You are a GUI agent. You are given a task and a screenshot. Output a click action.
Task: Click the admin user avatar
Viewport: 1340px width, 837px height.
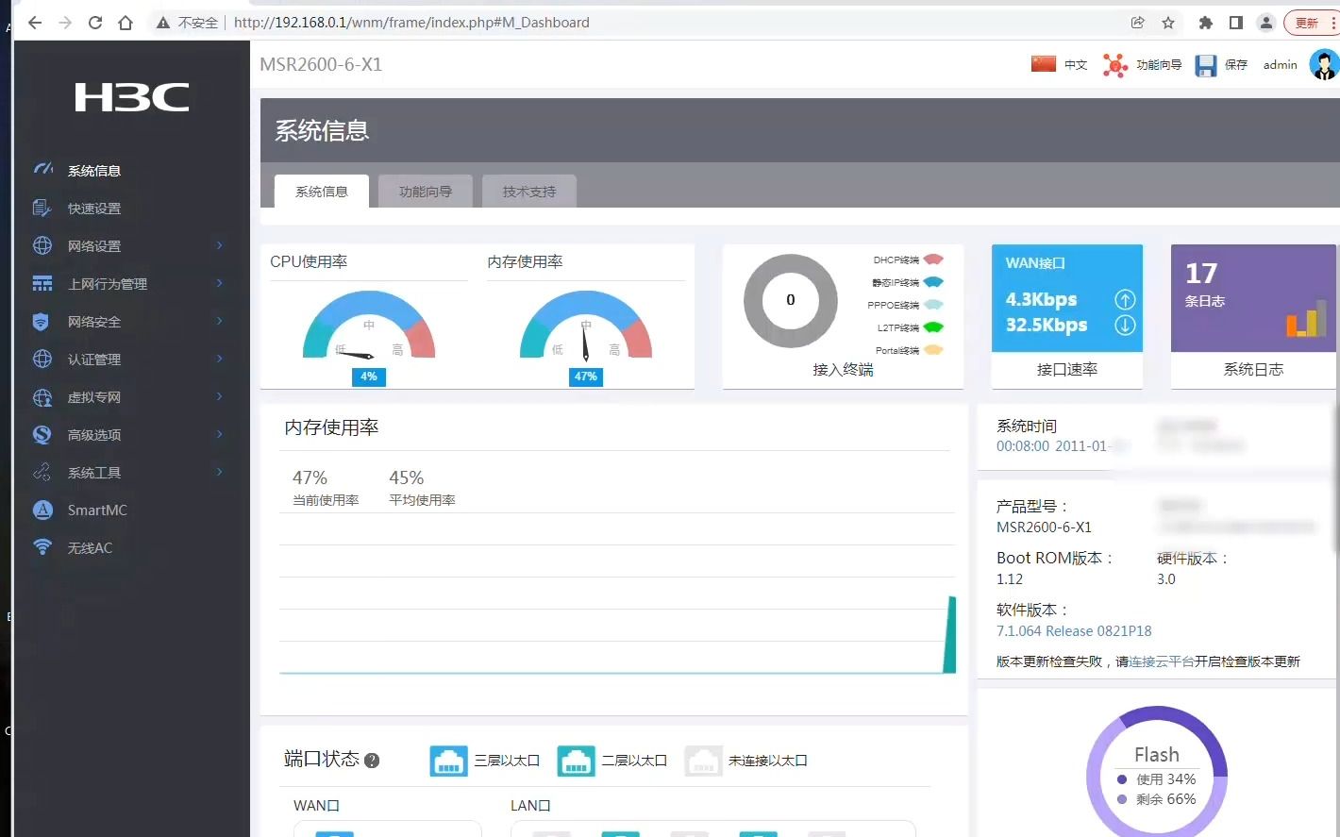coord(1325,64)
